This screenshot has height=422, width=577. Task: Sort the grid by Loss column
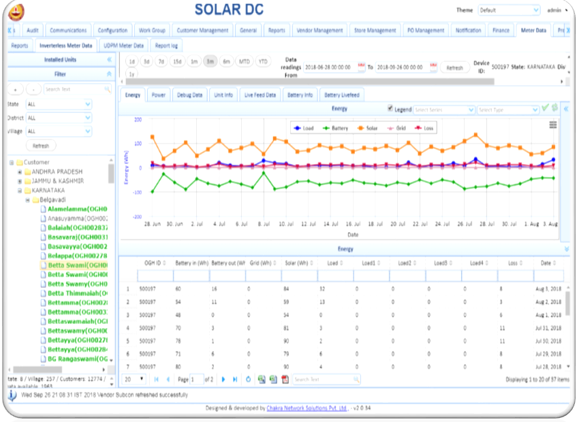[516, 263]
